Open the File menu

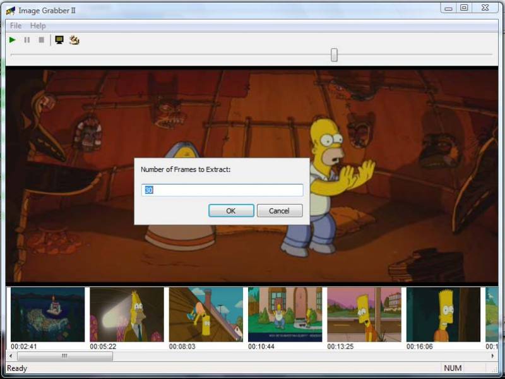click(x=16, y=26)
